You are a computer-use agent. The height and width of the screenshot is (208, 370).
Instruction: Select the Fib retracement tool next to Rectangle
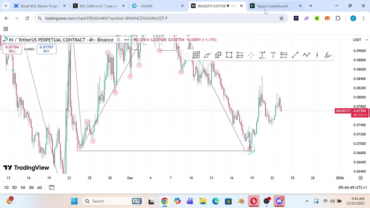(x=240, y=55)
